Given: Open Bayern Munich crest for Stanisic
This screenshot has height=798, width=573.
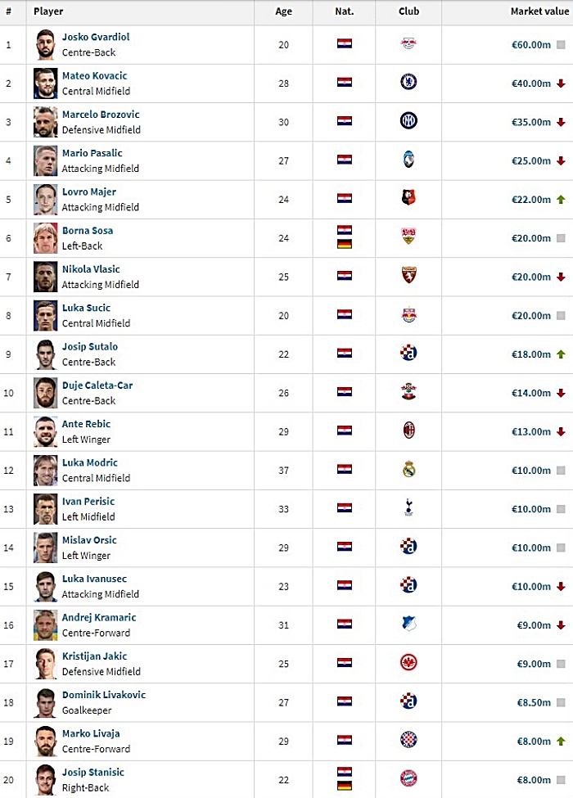Looking at the screenshot, I should pyautogui.click(x=408, y=778).
